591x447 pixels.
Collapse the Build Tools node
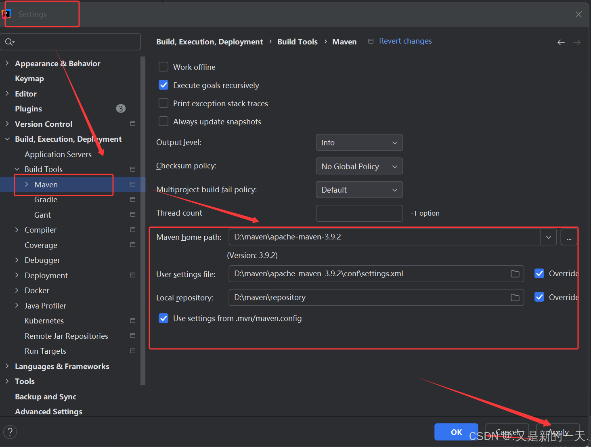tap(17, 169)
